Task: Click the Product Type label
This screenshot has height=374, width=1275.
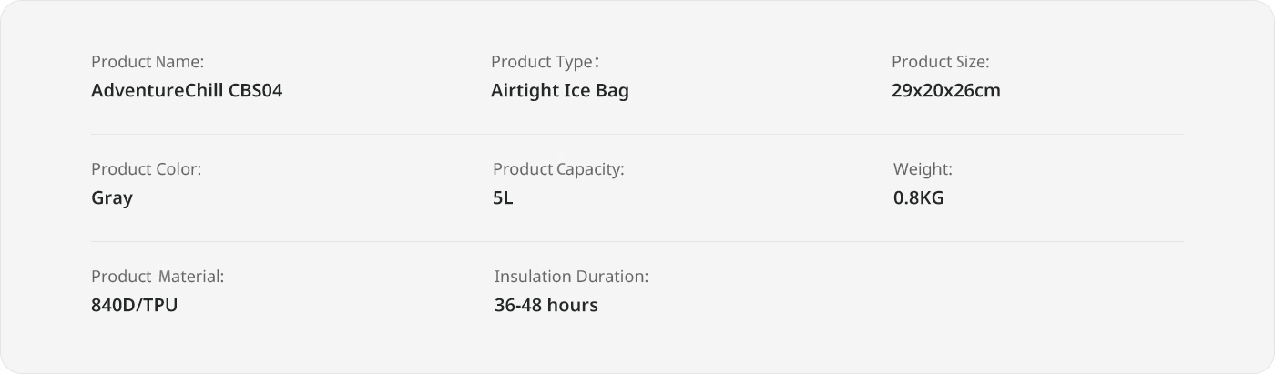Action: point(545,62)
